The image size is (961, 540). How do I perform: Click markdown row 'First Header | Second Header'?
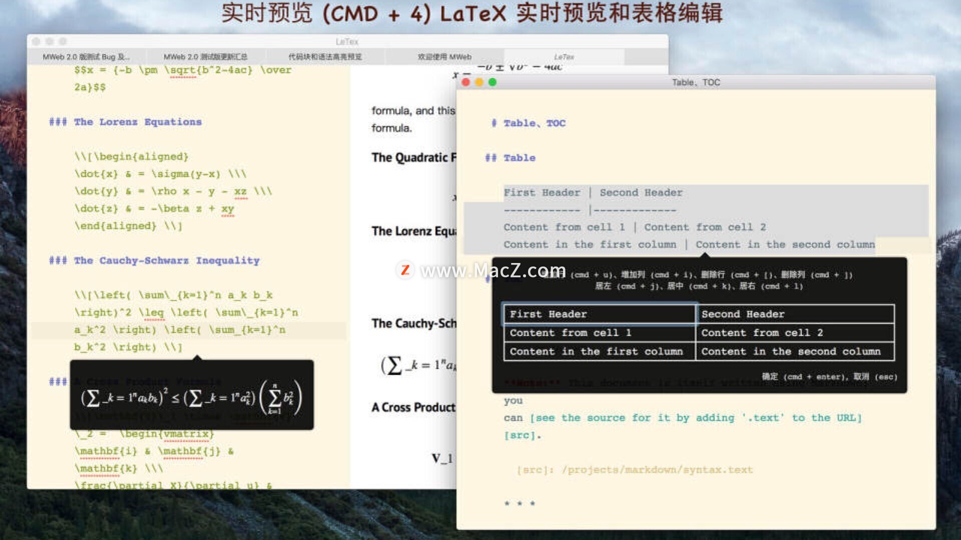click(x=593, y=192)
